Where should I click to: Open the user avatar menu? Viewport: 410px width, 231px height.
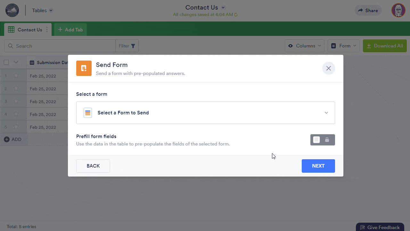tap(398, 10)
